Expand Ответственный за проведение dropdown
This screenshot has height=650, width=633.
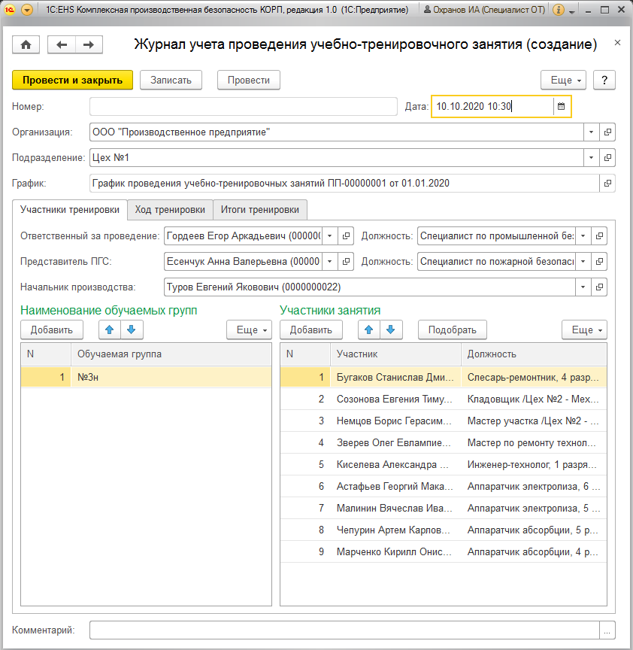click(x=330, y=236)
